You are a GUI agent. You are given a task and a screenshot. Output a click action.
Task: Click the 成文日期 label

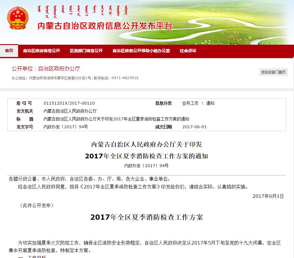click(164, 127)
